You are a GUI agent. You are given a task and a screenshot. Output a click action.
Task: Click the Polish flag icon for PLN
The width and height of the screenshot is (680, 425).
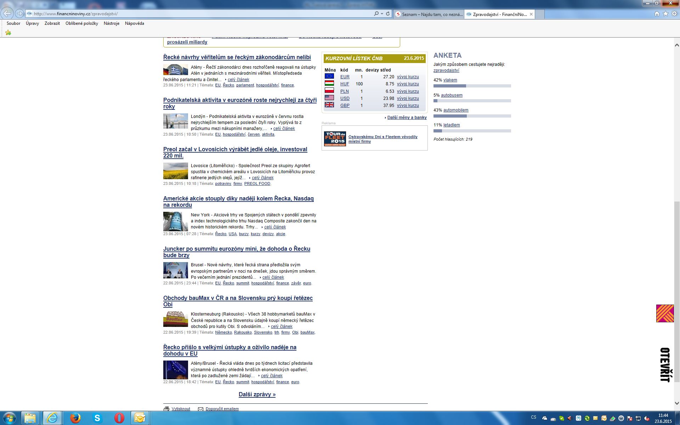pos(329,91)
